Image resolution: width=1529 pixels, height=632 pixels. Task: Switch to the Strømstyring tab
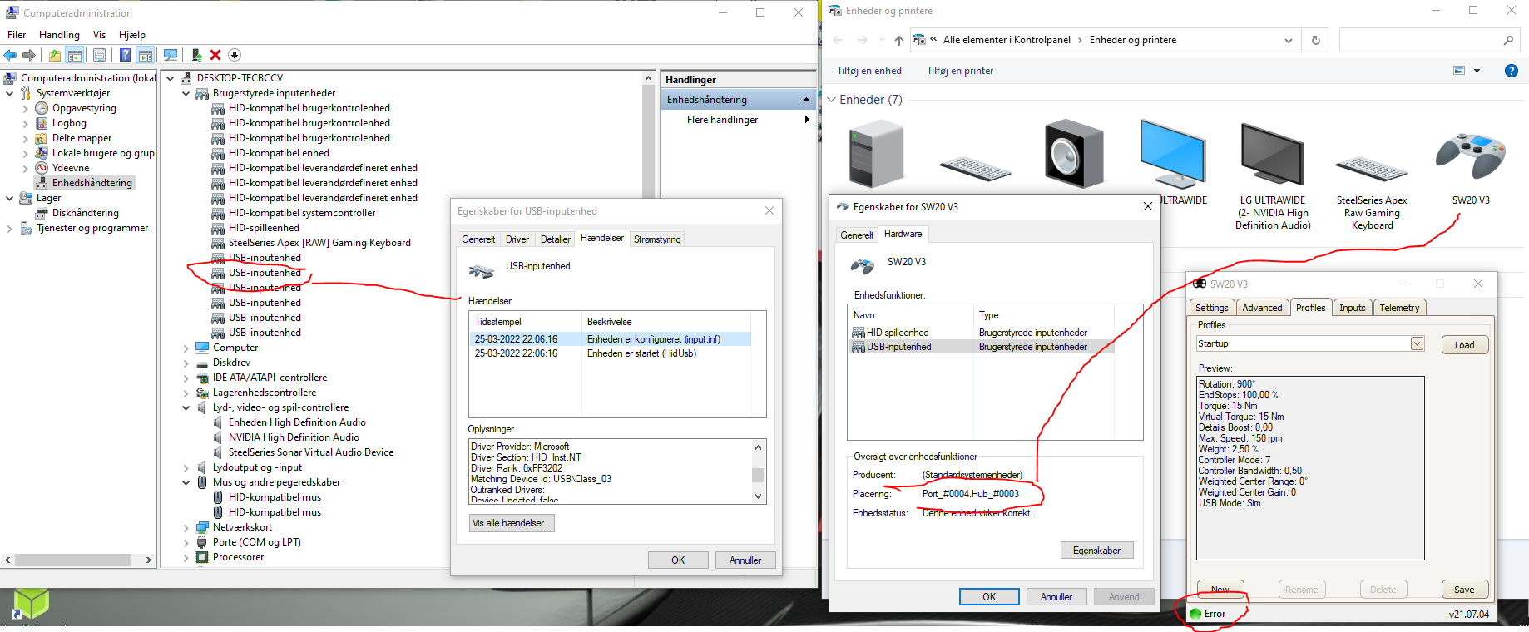point(657,239)
